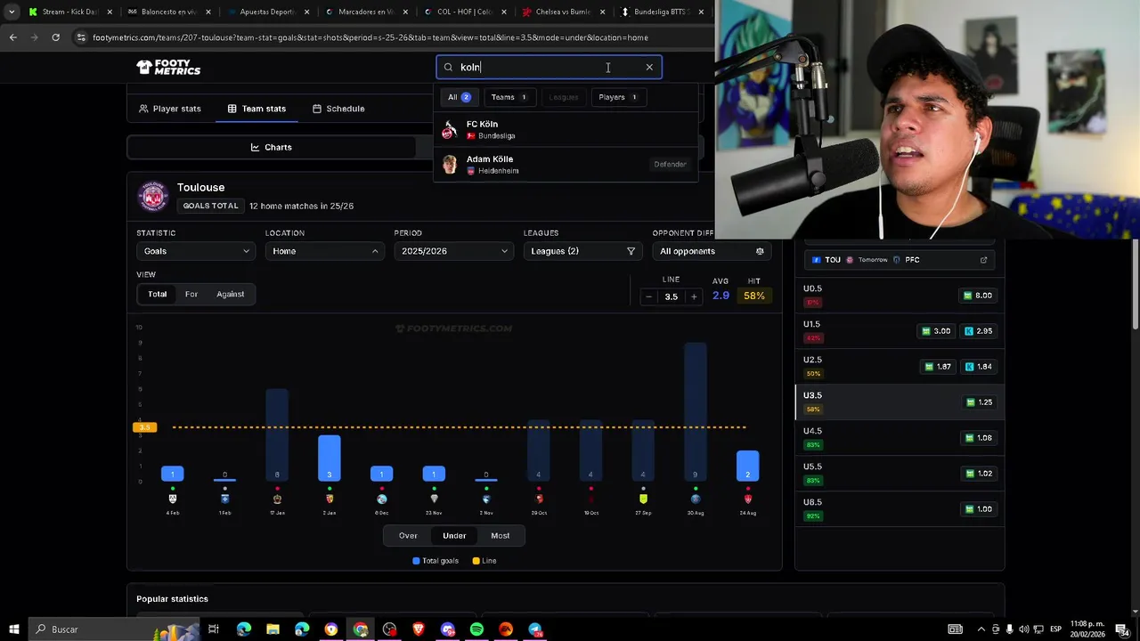Open the Statistic dropdown showing Goals

[x=194, y=251]
